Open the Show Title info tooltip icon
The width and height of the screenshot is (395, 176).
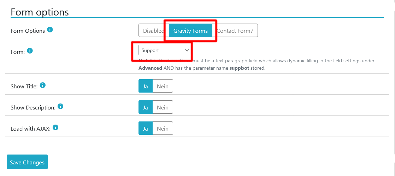point(42,86)
